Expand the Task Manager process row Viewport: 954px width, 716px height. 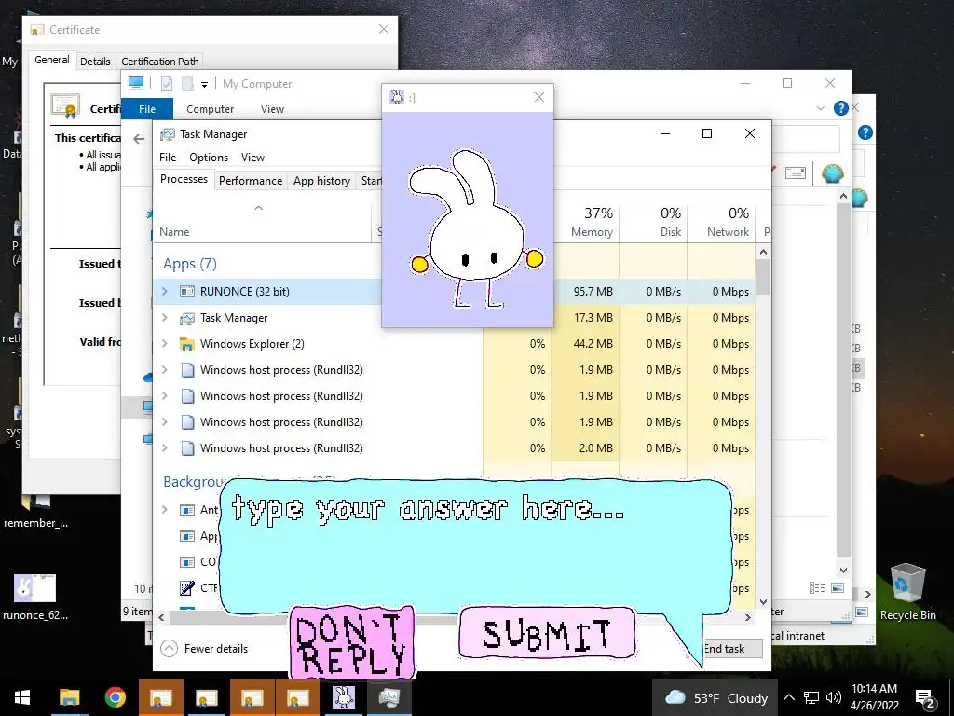tap(164, 318)
